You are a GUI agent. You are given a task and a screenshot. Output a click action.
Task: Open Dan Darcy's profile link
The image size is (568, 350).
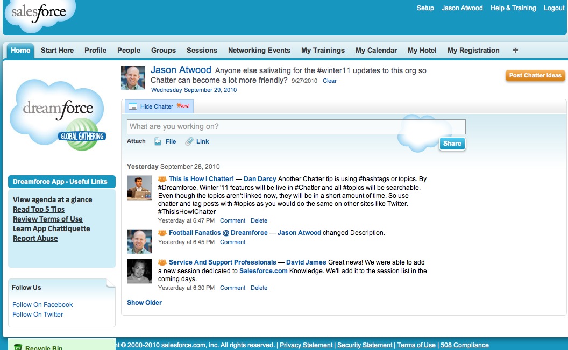[260, 179]
